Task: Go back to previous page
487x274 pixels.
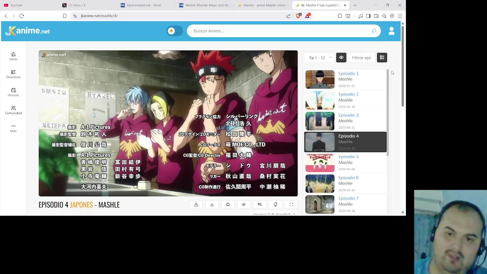Action: 6,16
